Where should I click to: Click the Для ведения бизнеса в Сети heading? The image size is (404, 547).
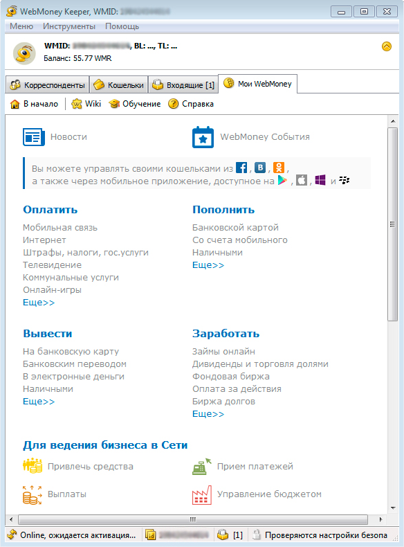tap(105, 445)
